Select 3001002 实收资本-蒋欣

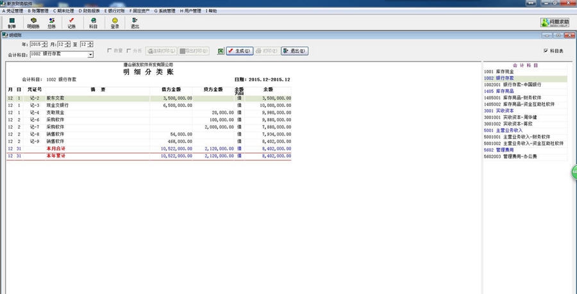[525, 124]
